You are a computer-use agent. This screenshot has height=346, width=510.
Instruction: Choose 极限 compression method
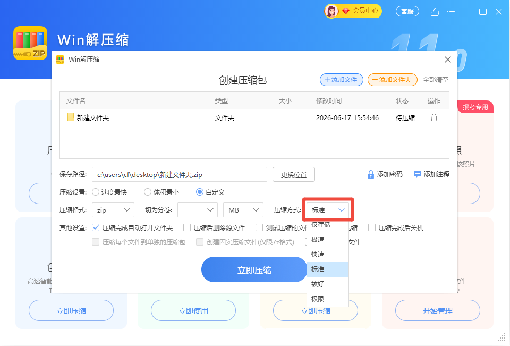[328, 299]
